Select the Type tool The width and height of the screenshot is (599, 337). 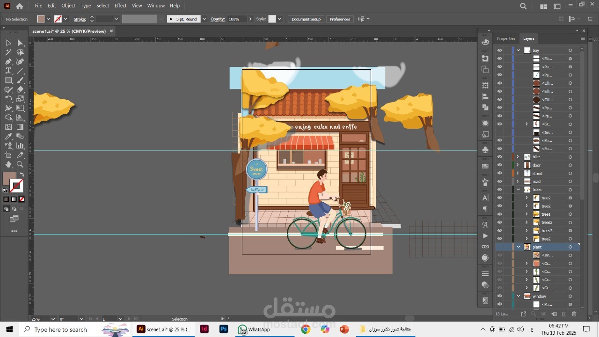[x=8, y=71]
